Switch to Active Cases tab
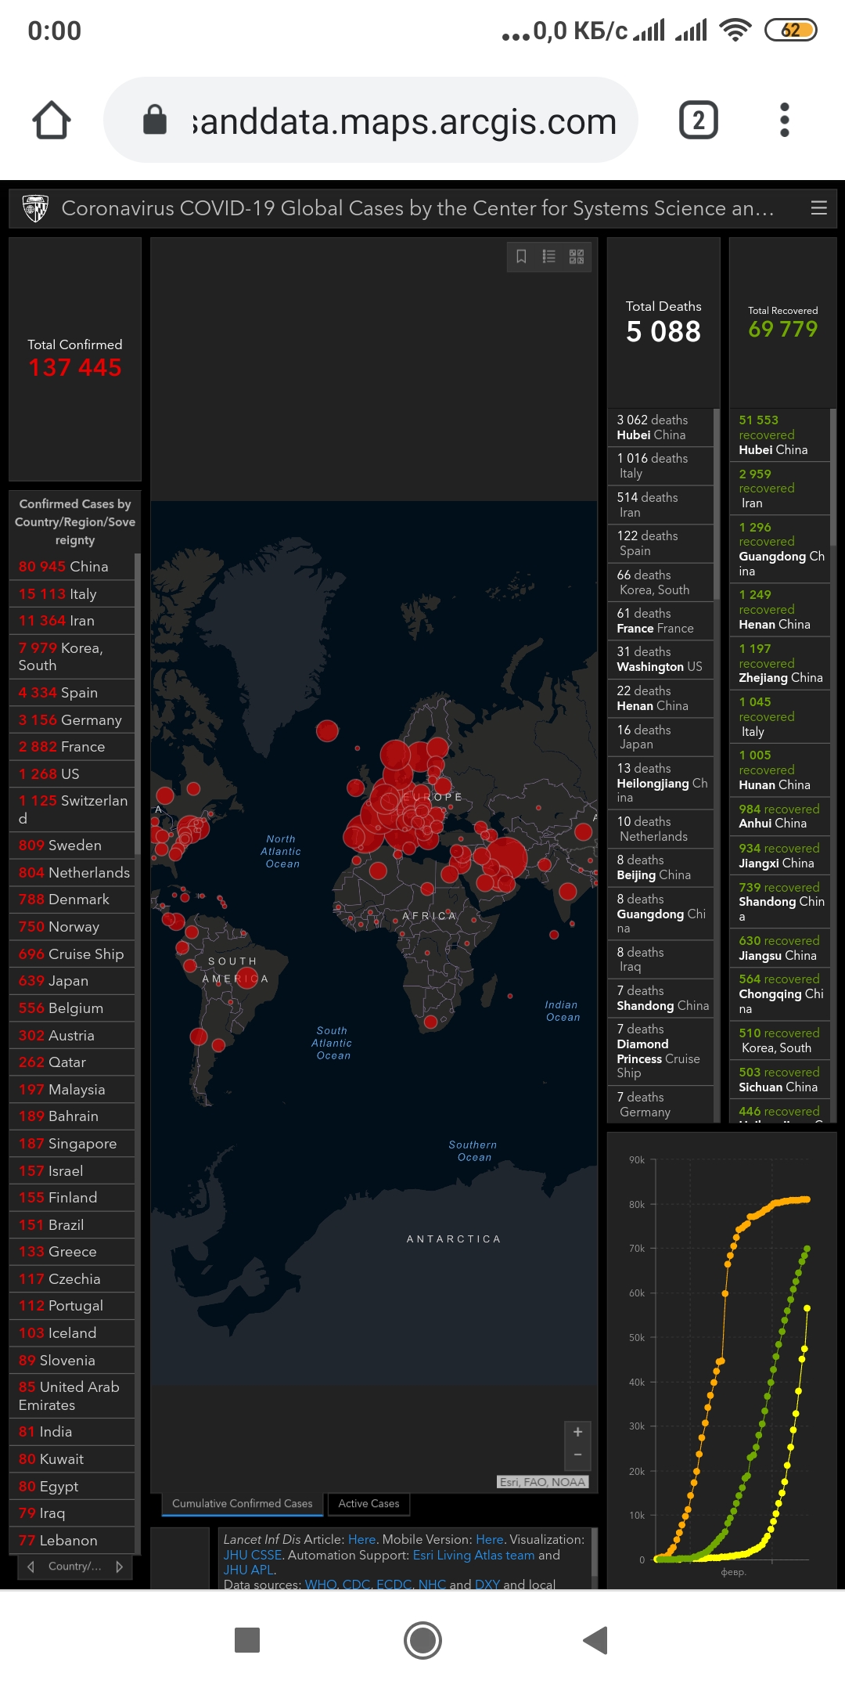 click(369, 1503)
